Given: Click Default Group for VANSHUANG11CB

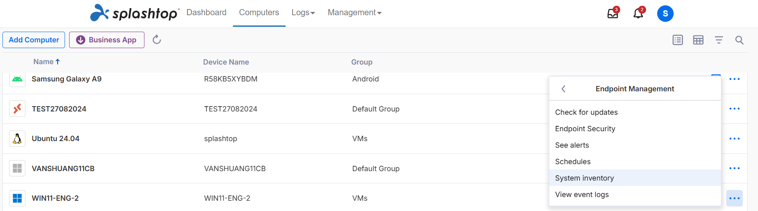Looking at the screenshot, I should [376, 169].
